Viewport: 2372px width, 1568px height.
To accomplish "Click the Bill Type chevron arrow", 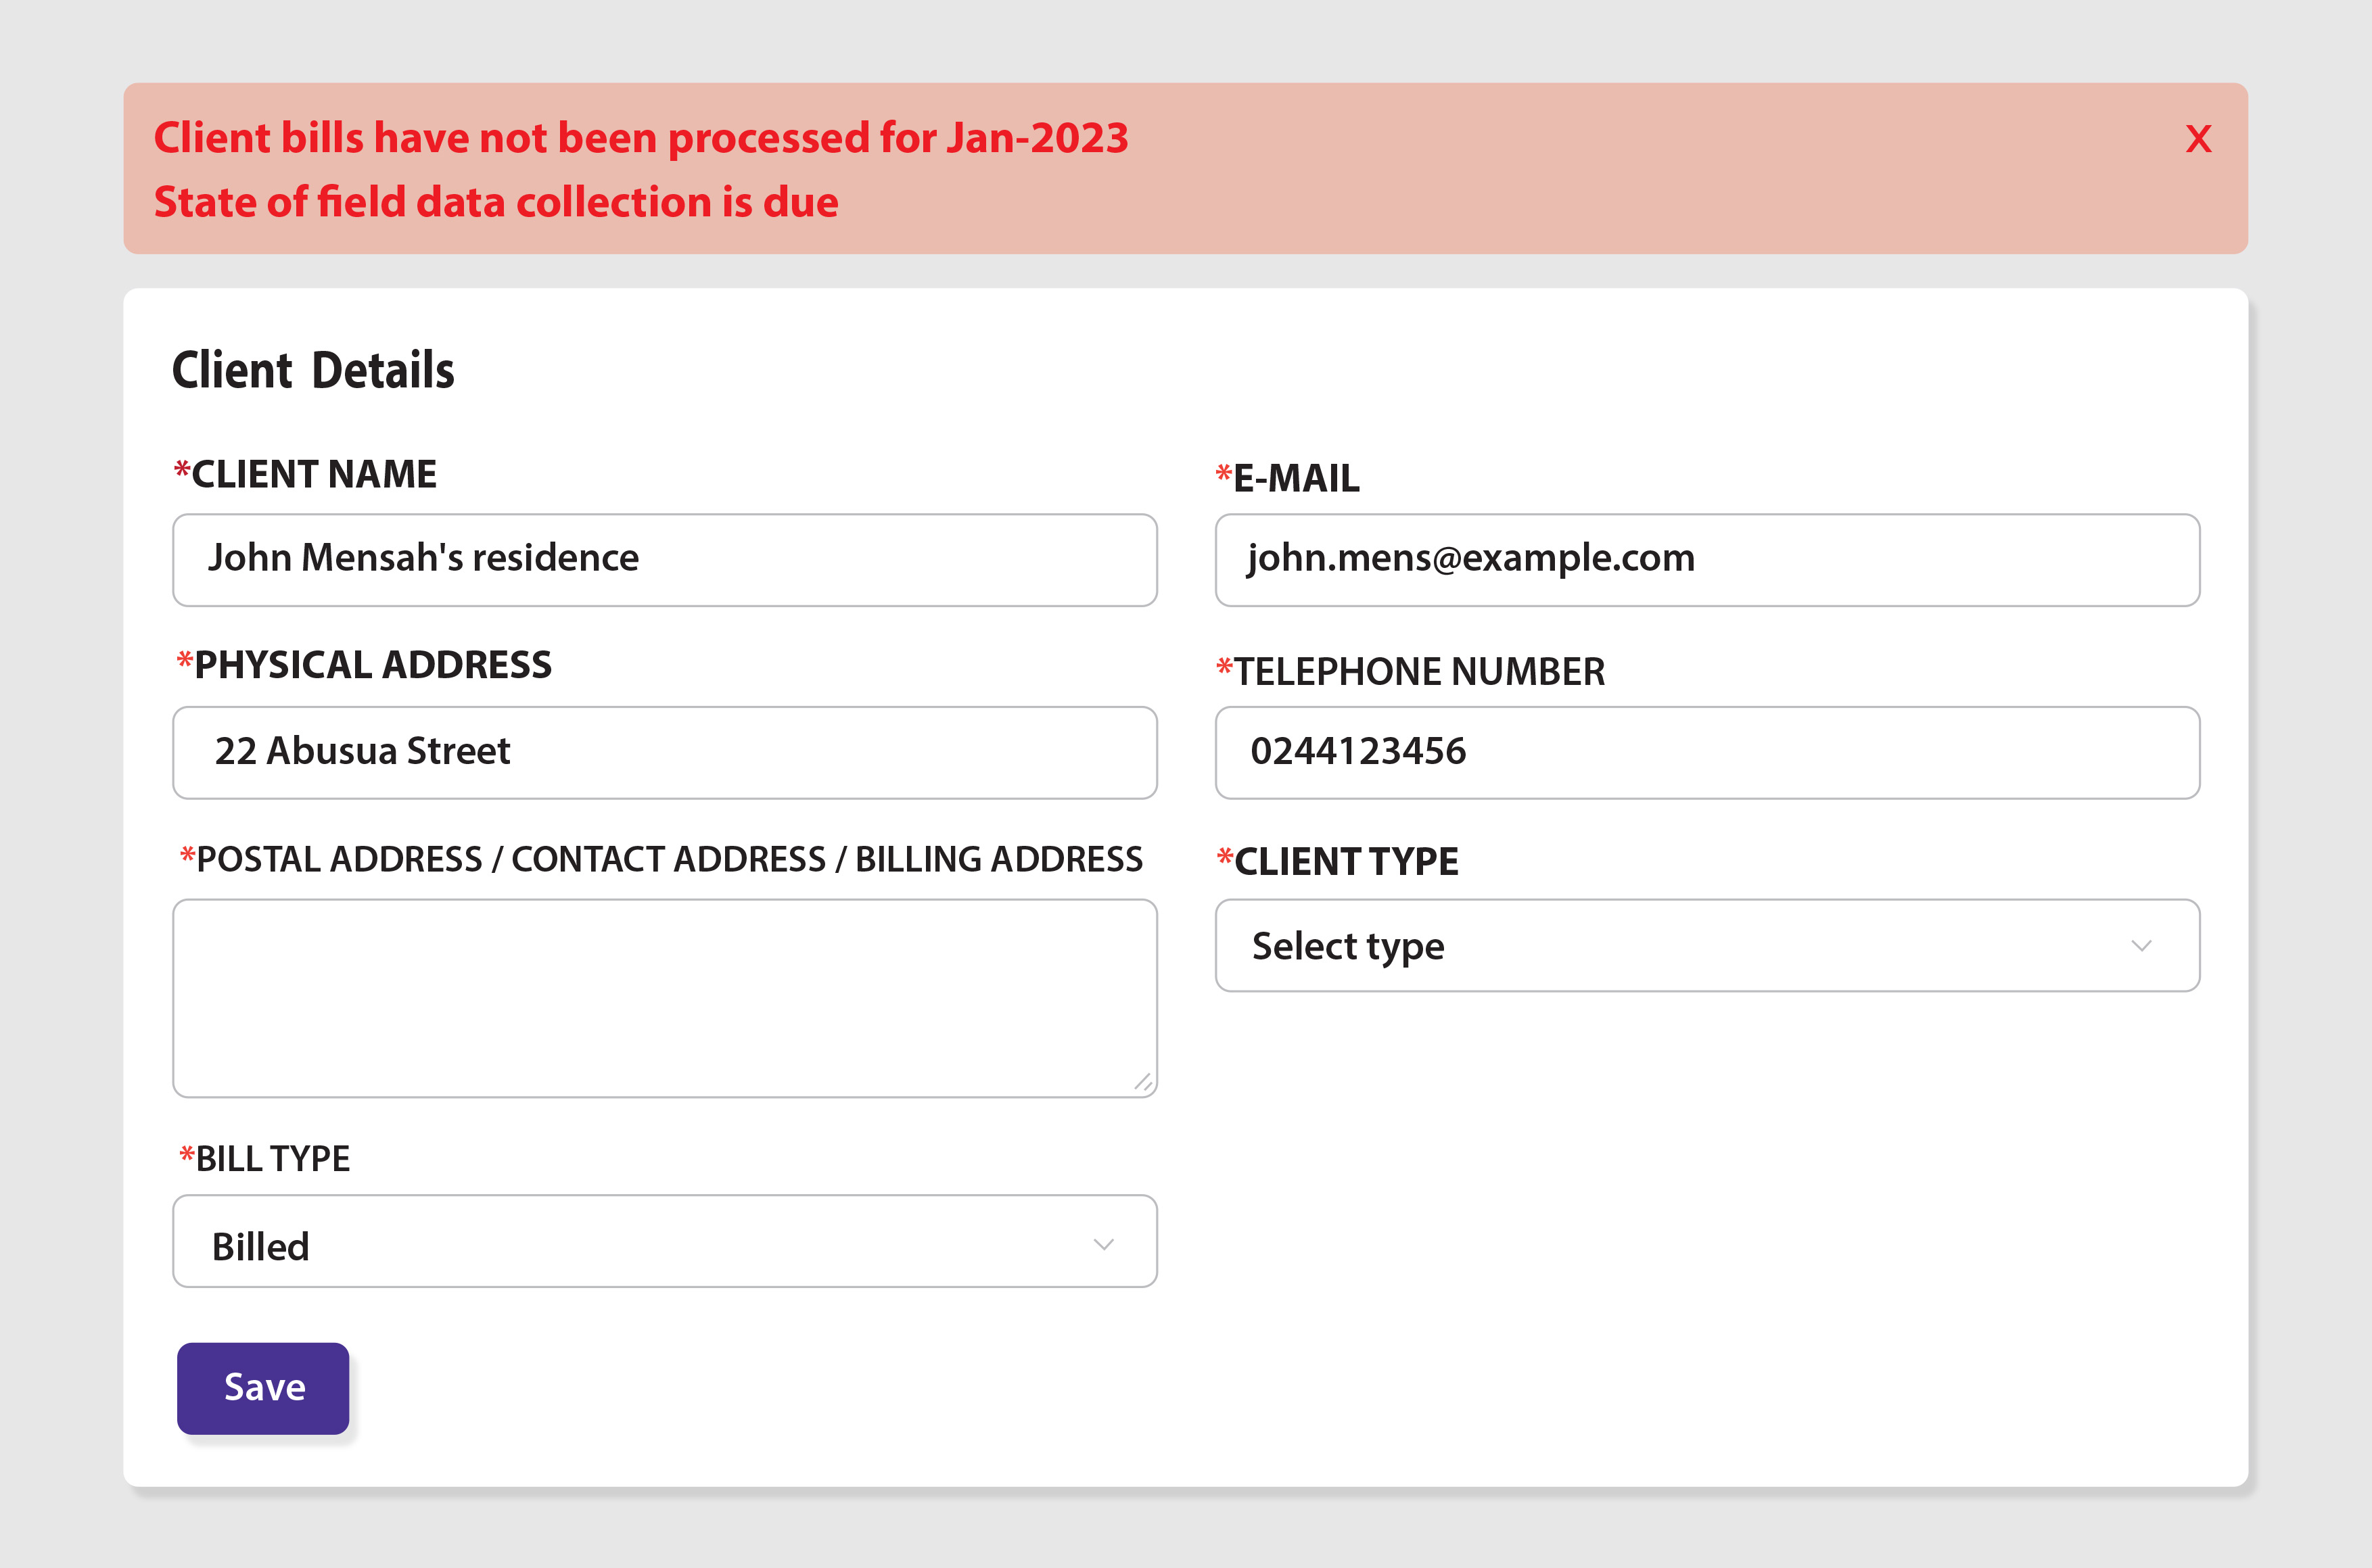I will point(1103,1244).
